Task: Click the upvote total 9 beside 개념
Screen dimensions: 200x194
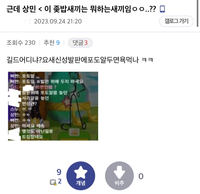Action: 59,172
